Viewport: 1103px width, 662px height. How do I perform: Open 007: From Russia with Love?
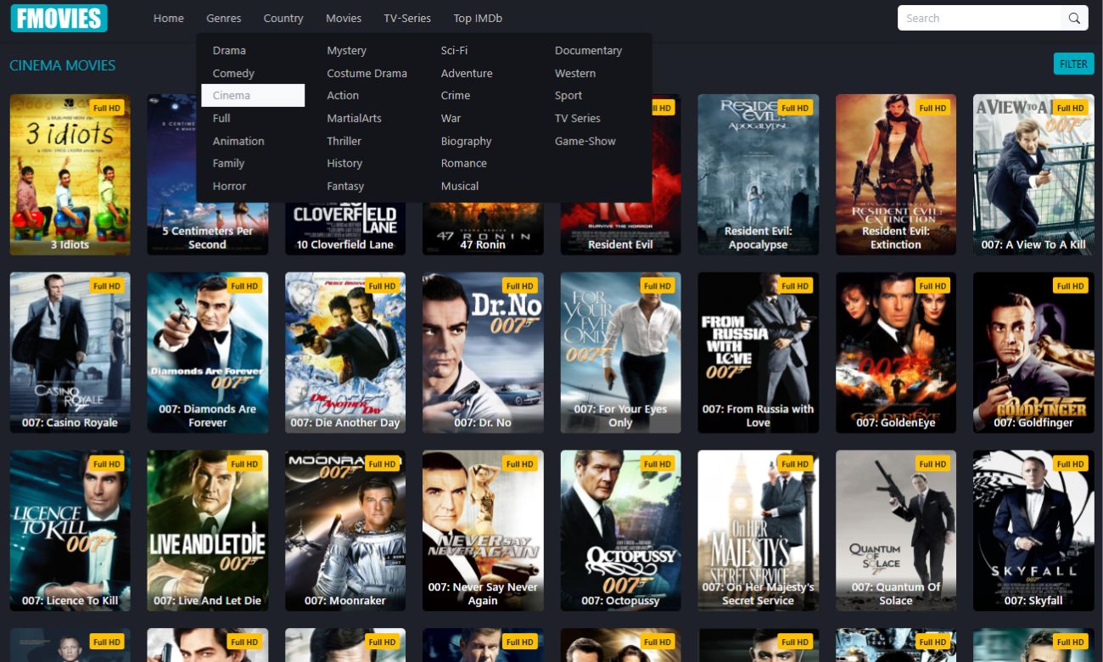[758, 352]
